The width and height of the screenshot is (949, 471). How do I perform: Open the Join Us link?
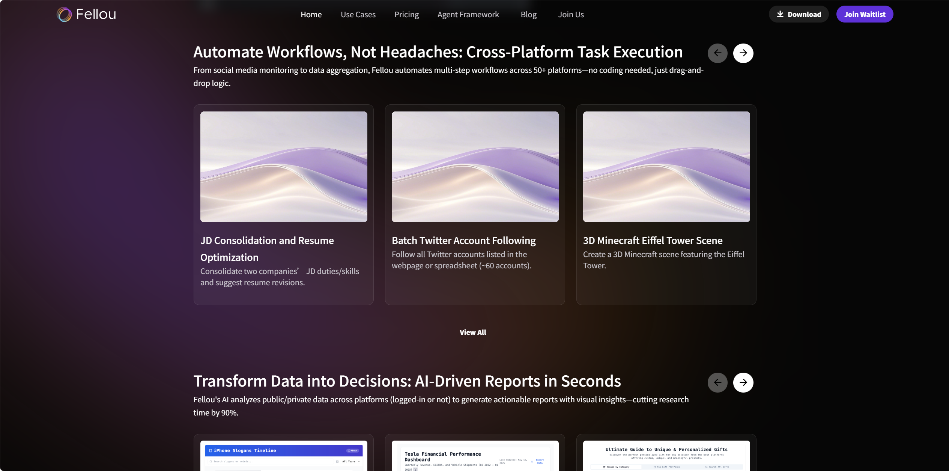click(571, 15)
